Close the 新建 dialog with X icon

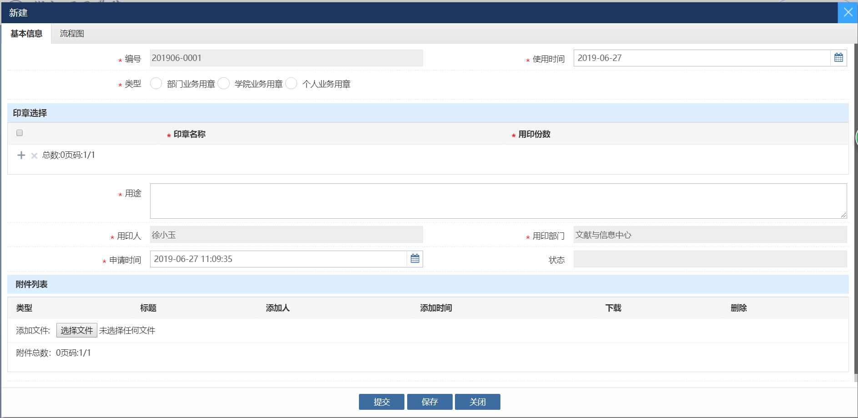tap(848, 12)
